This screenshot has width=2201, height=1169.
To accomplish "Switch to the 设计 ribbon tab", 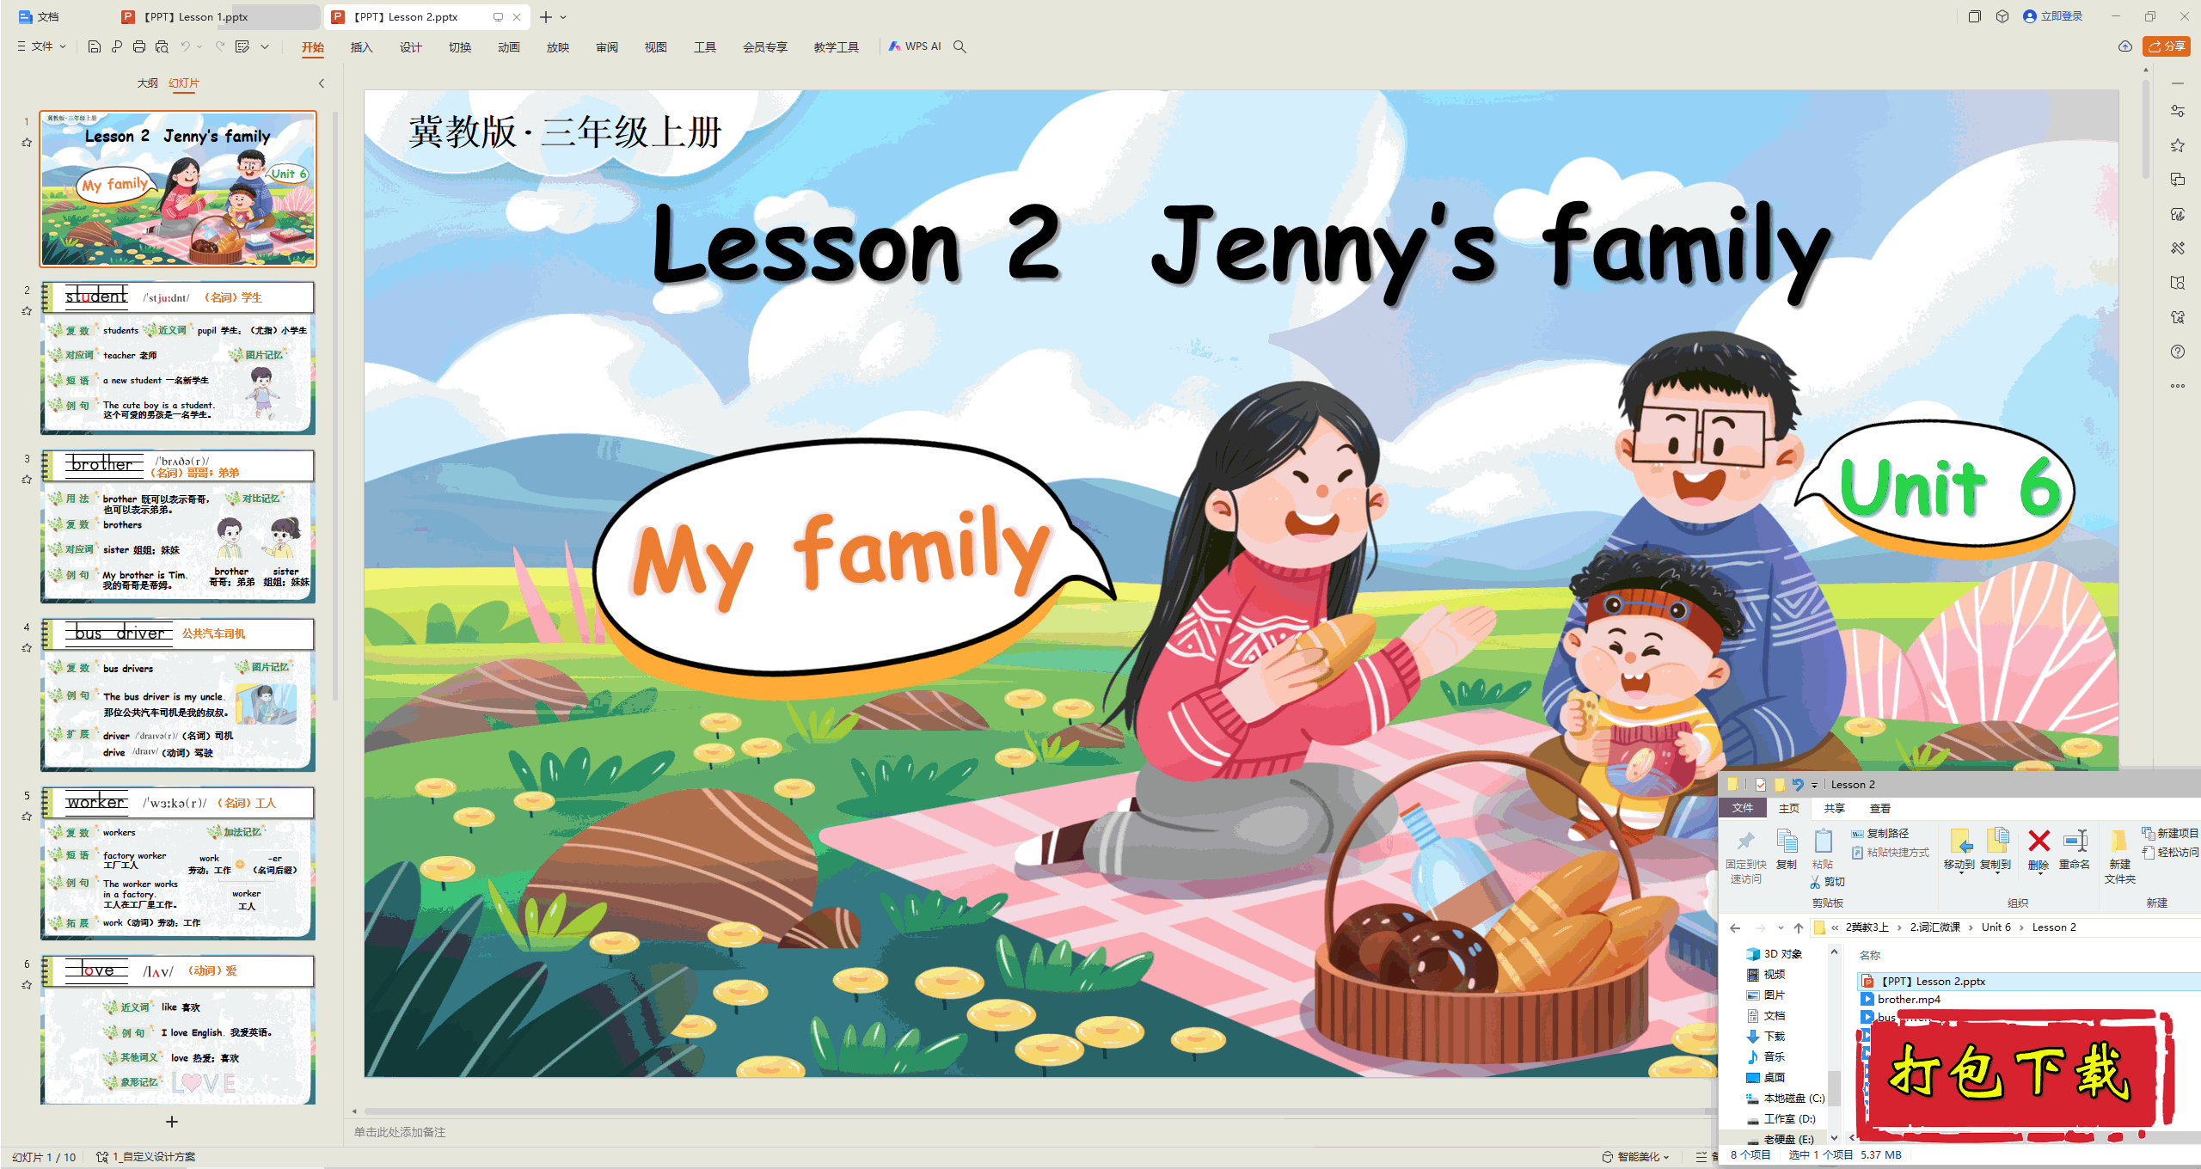I will click(x=411, y=47).
